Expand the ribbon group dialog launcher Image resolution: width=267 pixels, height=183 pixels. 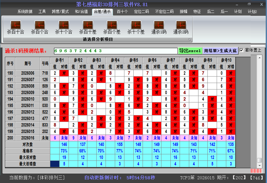[190, 40]
